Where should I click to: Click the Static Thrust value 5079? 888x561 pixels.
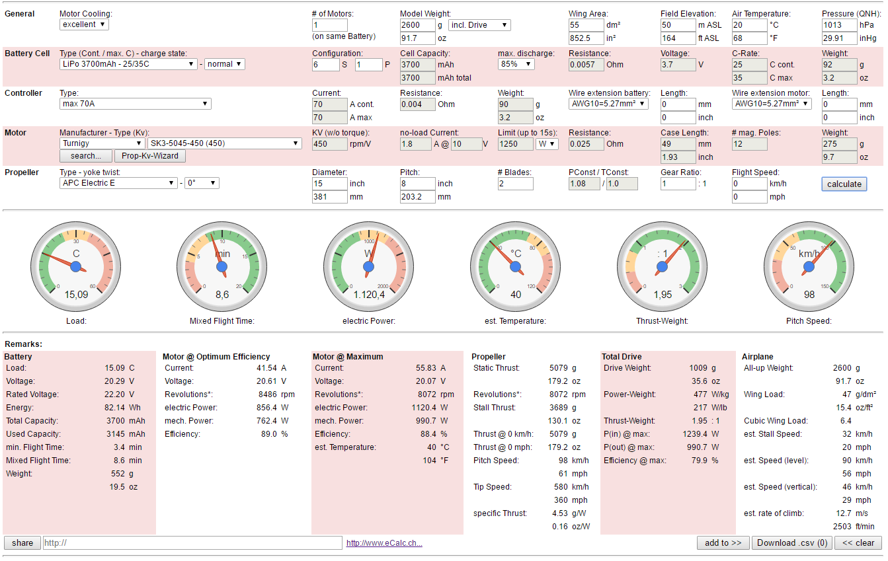[558, 368]
